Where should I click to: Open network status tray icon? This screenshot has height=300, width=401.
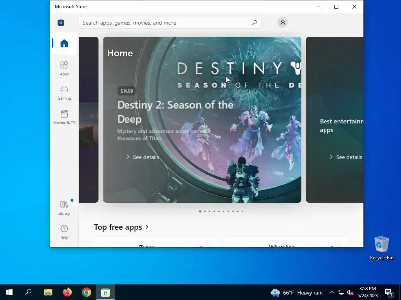click(341, 292)
